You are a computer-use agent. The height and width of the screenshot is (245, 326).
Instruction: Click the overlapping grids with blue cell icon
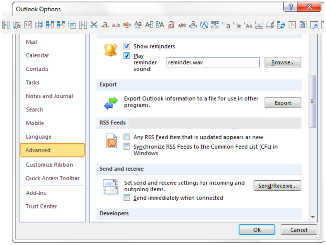72,25
